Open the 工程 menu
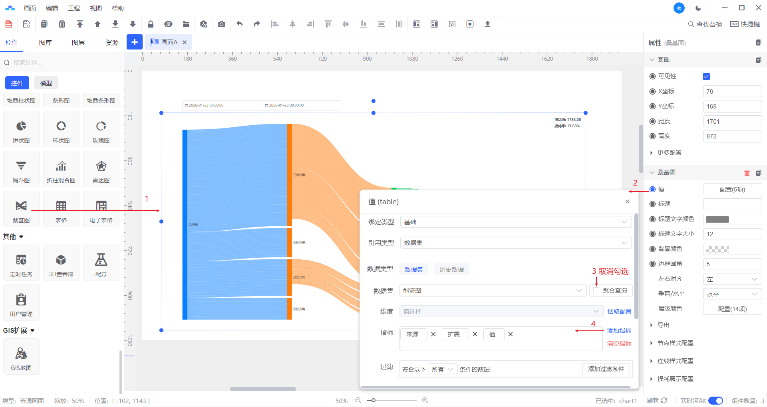The height and width of the screenshot is (407, 767). click(x=74, y=8)
